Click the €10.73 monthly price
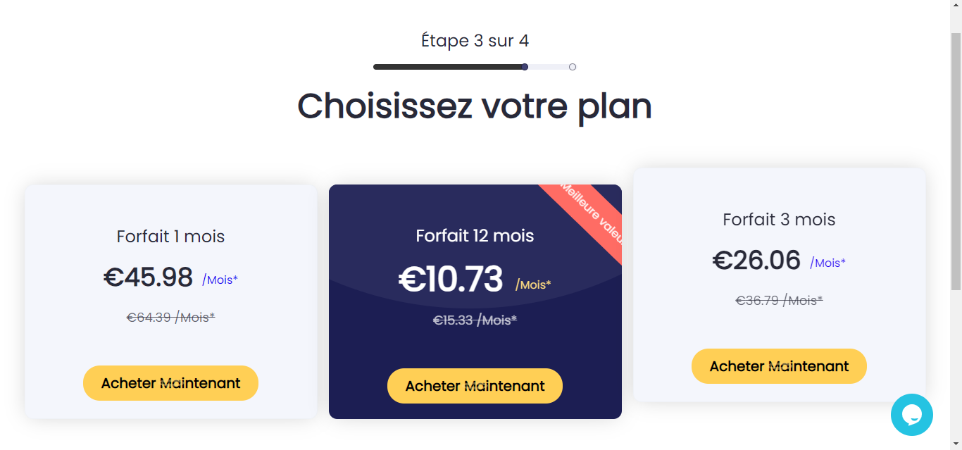 coord(451,279)
